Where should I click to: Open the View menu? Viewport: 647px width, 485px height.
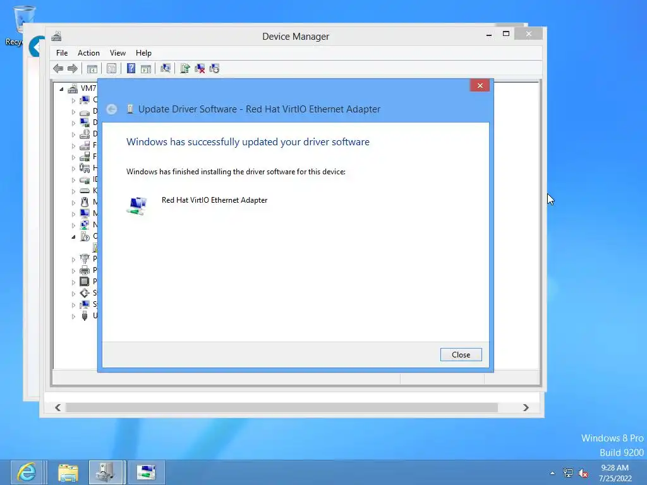point(118,53)
